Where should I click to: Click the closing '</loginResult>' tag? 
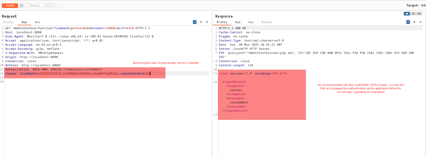pos(235,111)
